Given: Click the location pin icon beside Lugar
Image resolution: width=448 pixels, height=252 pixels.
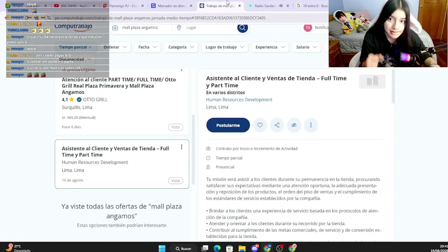Looking at the screenshot, I should (x=179, y=28).
